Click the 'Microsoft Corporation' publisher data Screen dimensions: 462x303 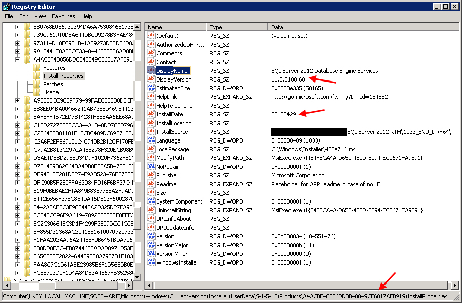pyautogui.click(x=298, y=175)
